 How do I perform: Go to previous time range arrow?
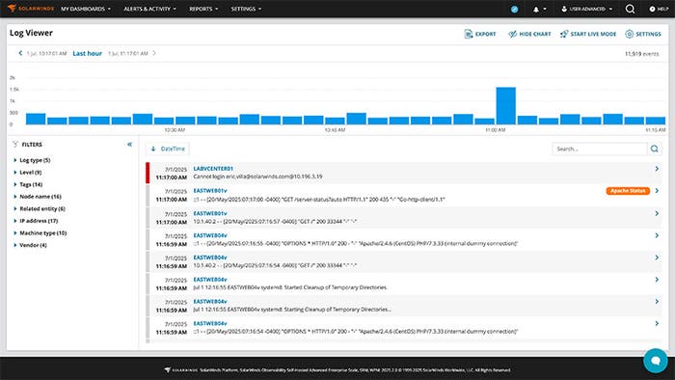20,53
